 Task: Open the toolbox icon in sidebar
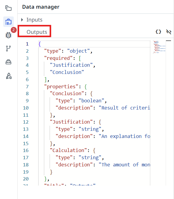[8, 62]
